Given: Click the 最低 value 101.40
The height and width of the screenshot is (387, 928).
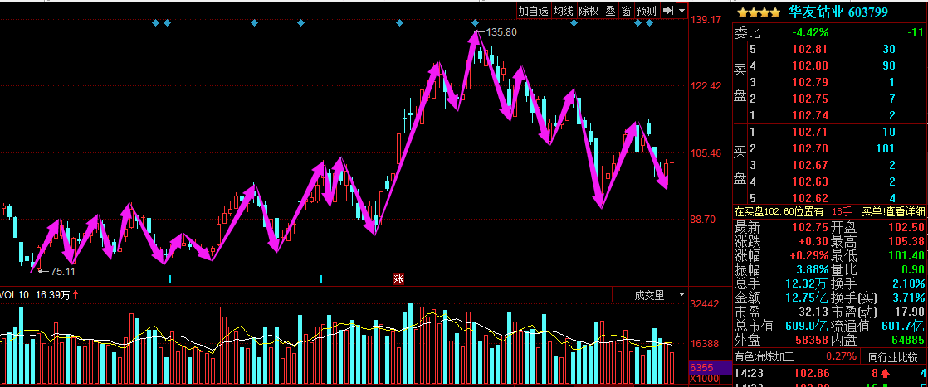Looking at the screenshot, I should [x=906, y=256].
